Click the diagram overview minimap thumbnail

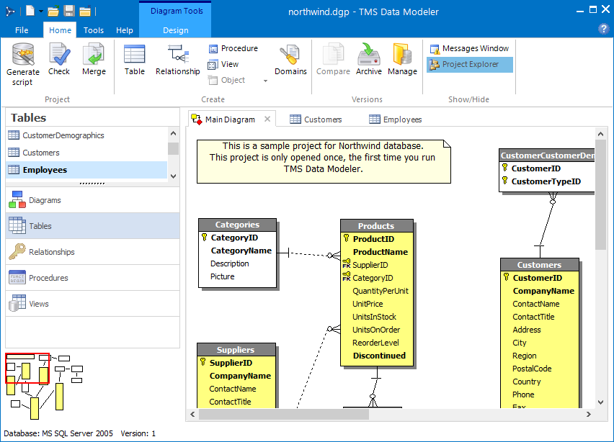pyautogui.click(x=43, y=387)
